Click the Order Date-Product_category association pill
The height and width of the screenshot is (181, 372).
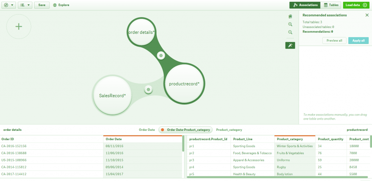[x=186, y=130]
